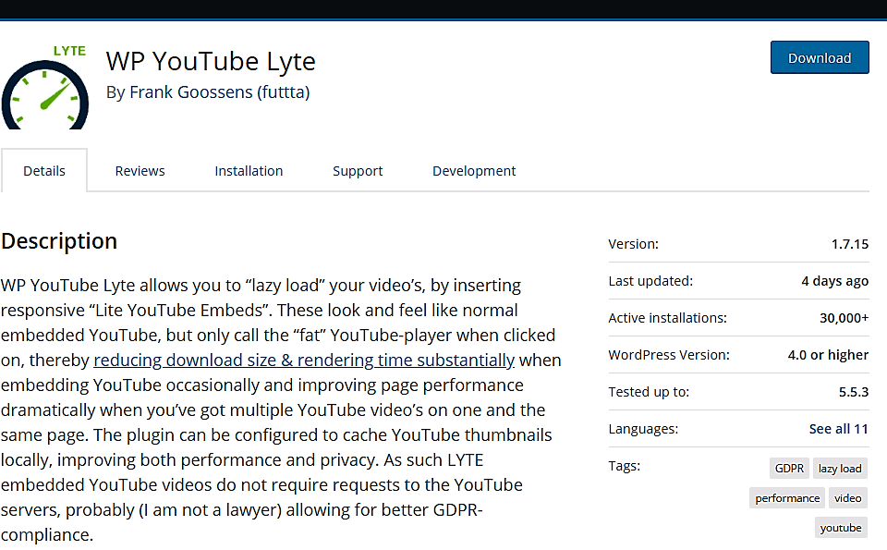Image resolution: width=887 pixels, height=550 pixels.
Task: Click the Description heading
Action: [x=59, y=241]
